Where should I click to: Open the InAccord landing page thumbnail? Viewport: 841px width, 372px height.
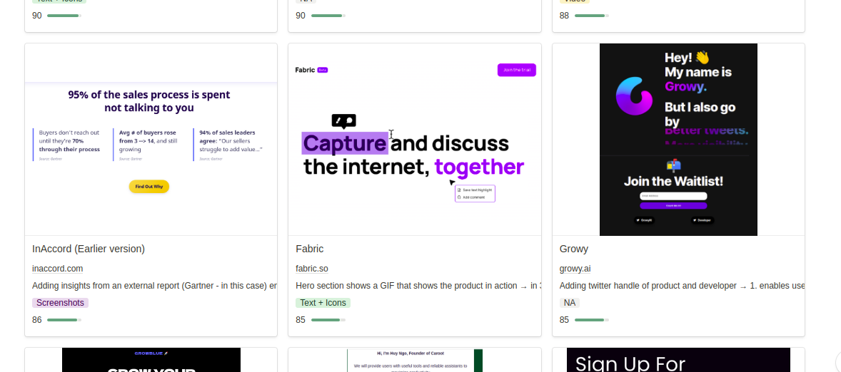[151, 139]
